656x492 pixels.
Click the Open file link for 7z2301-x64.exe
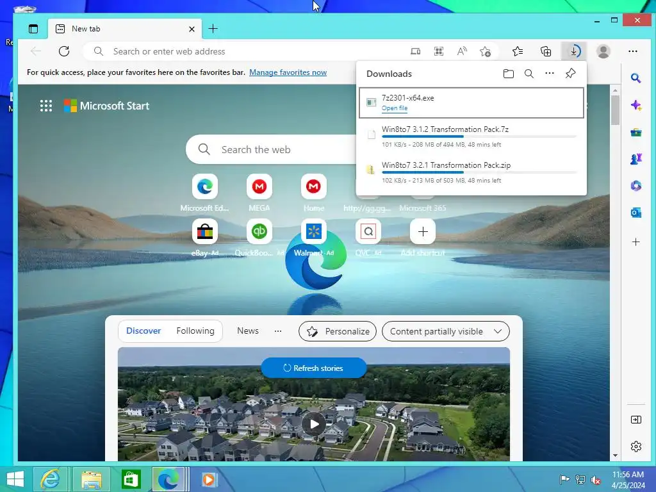tap(394, 108)
